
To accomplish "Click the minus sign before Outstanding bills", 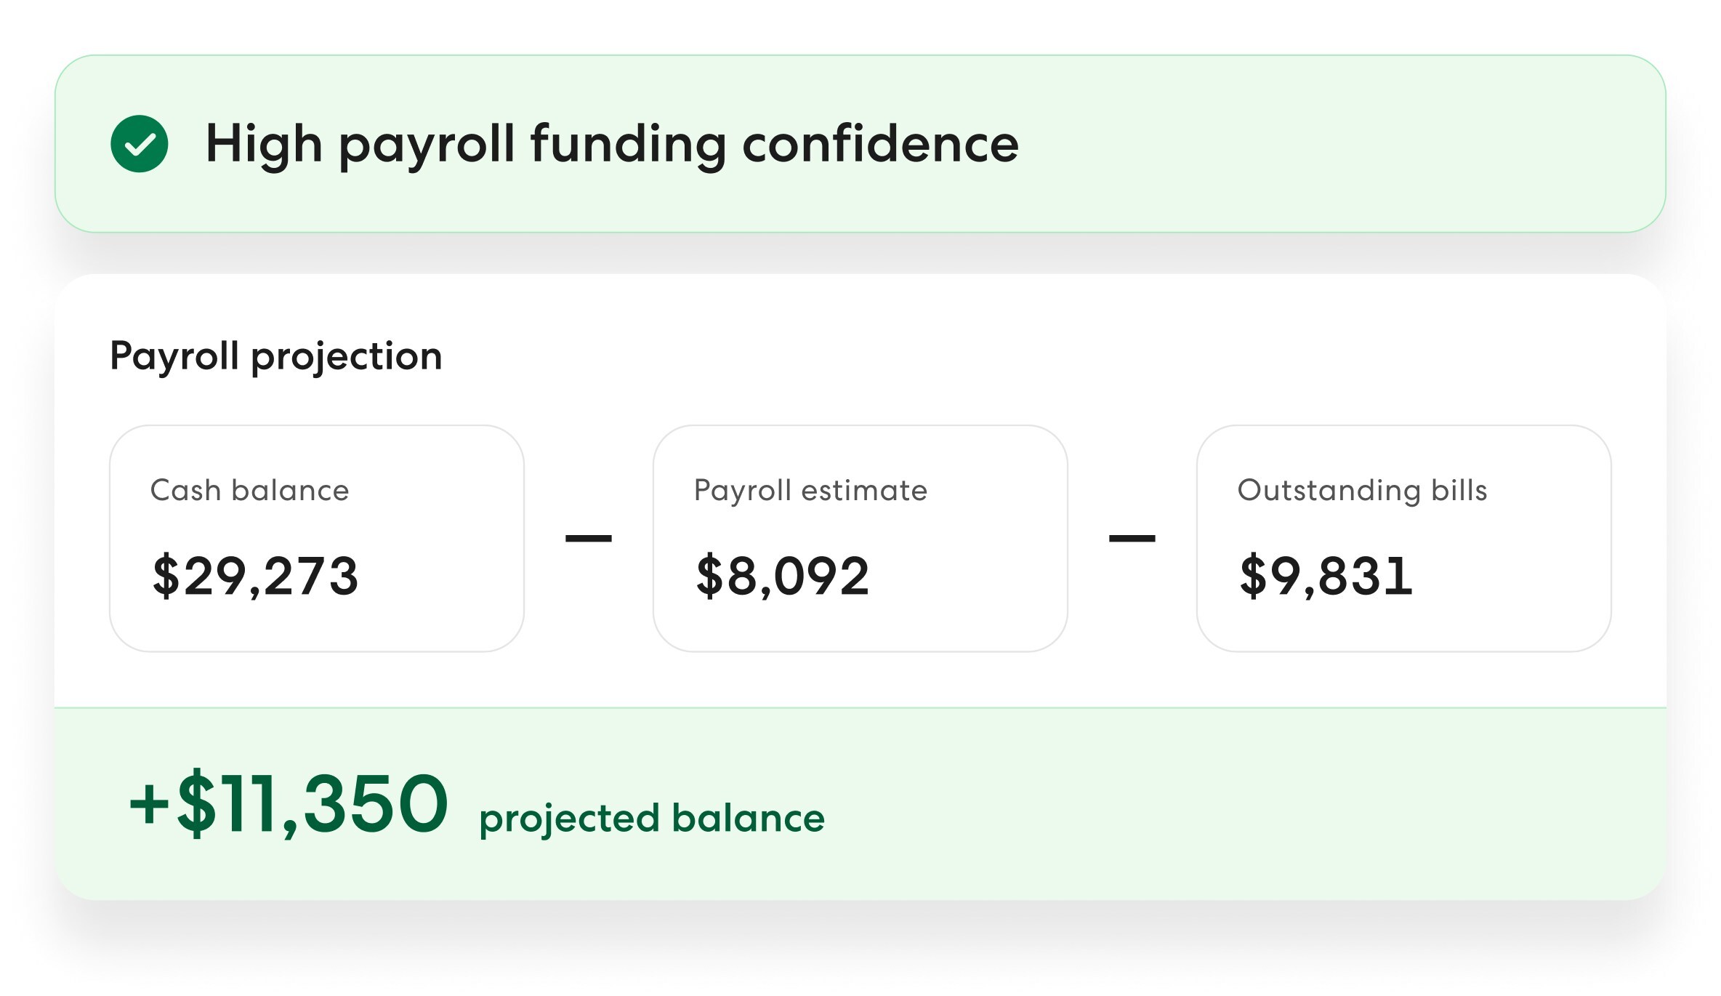I will point(1132,539).
